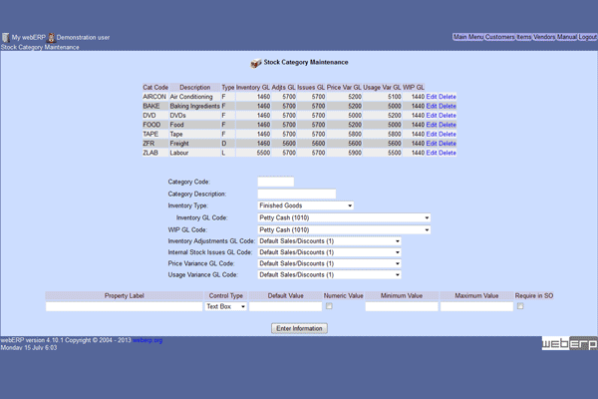Click the webERP logo at bottom right
Image resolution: width=598 pixels, height=399 pixels.
tap(569, 343)
